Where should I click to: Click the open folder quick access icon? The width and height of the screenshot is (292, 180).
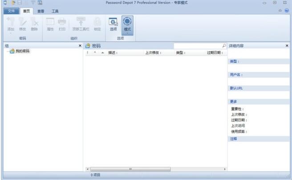[13, 3]
